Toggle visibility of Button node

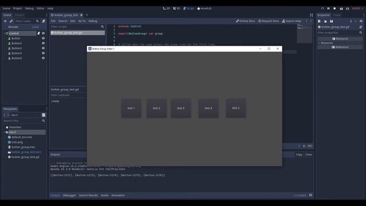[43, 38]
